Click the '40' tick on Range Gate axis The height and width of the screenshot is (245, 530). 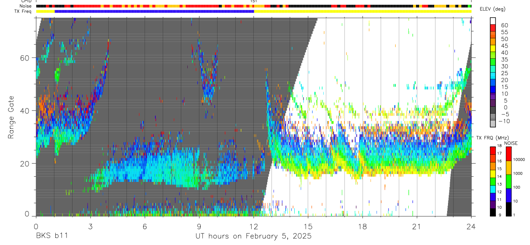click(25, 110)
